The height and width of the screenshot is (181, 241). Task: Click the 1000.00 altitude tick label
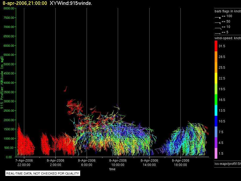[x=9, y=139]
